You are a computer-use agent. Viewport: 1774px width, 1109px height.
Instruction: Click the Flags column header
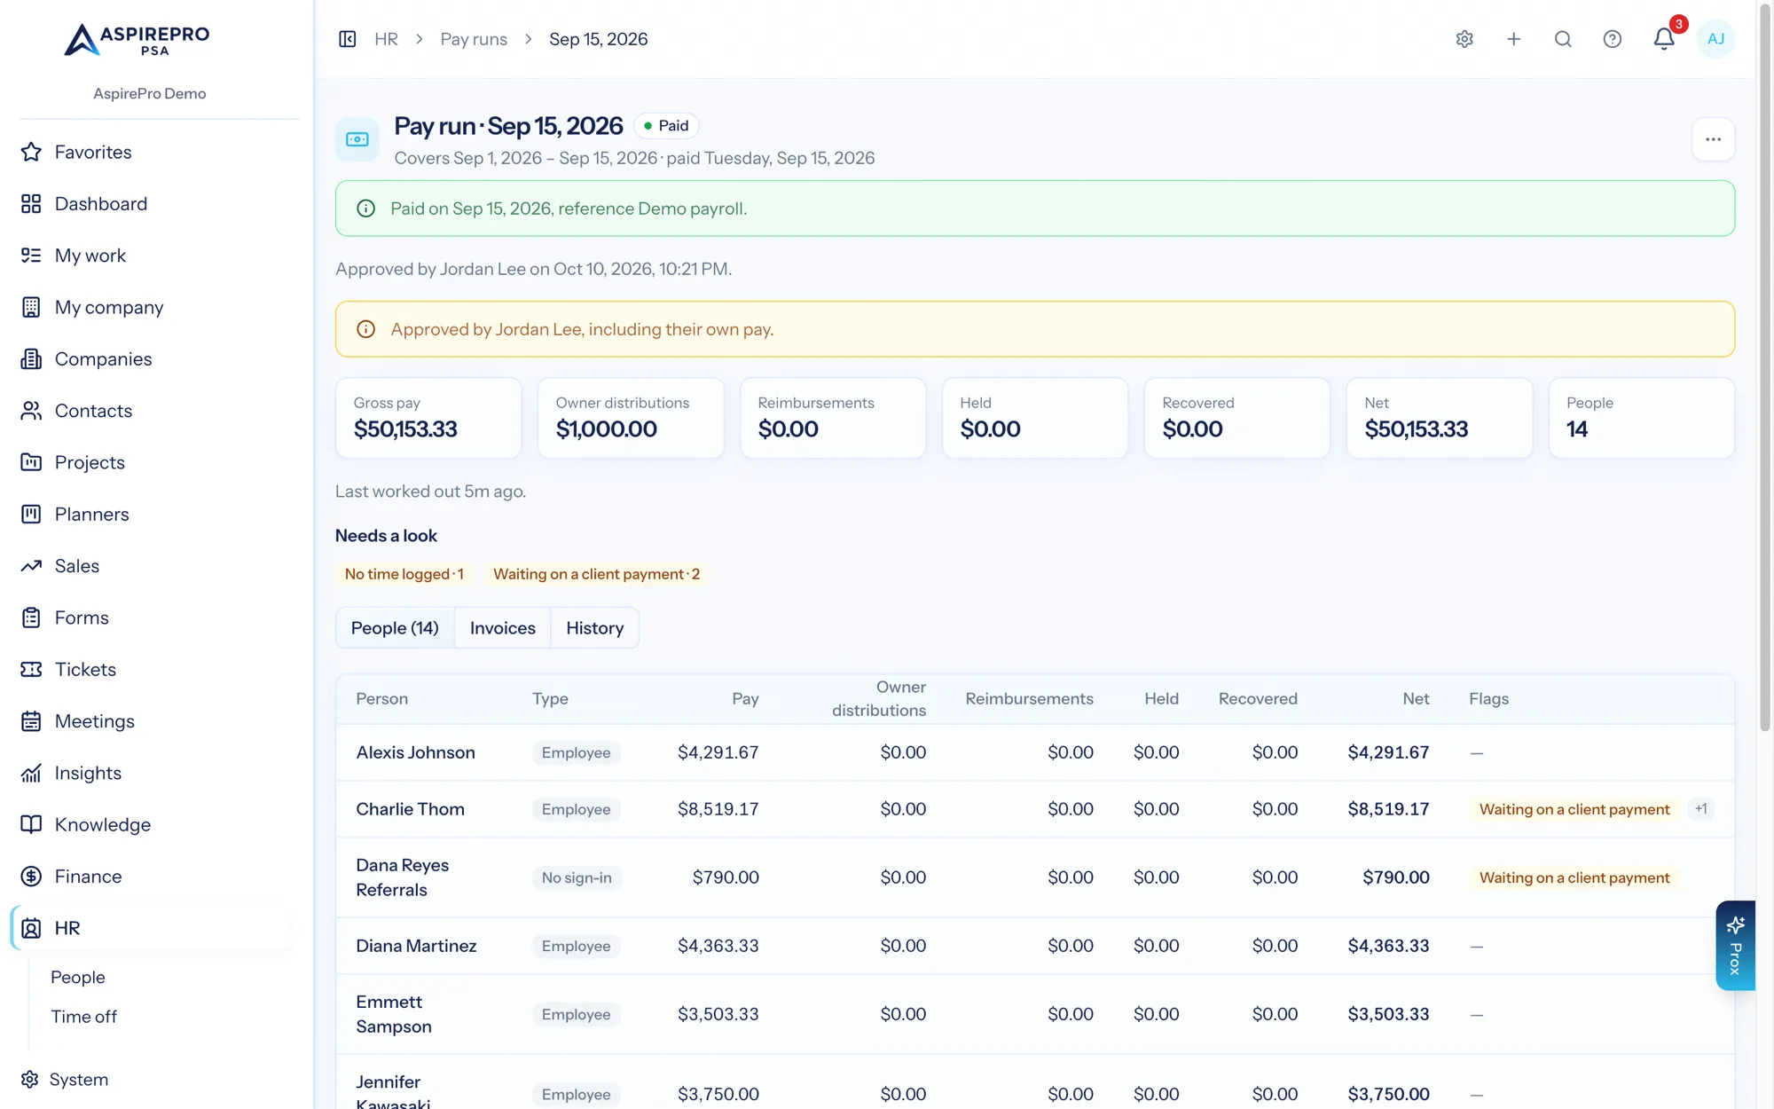pos(1488,699)
